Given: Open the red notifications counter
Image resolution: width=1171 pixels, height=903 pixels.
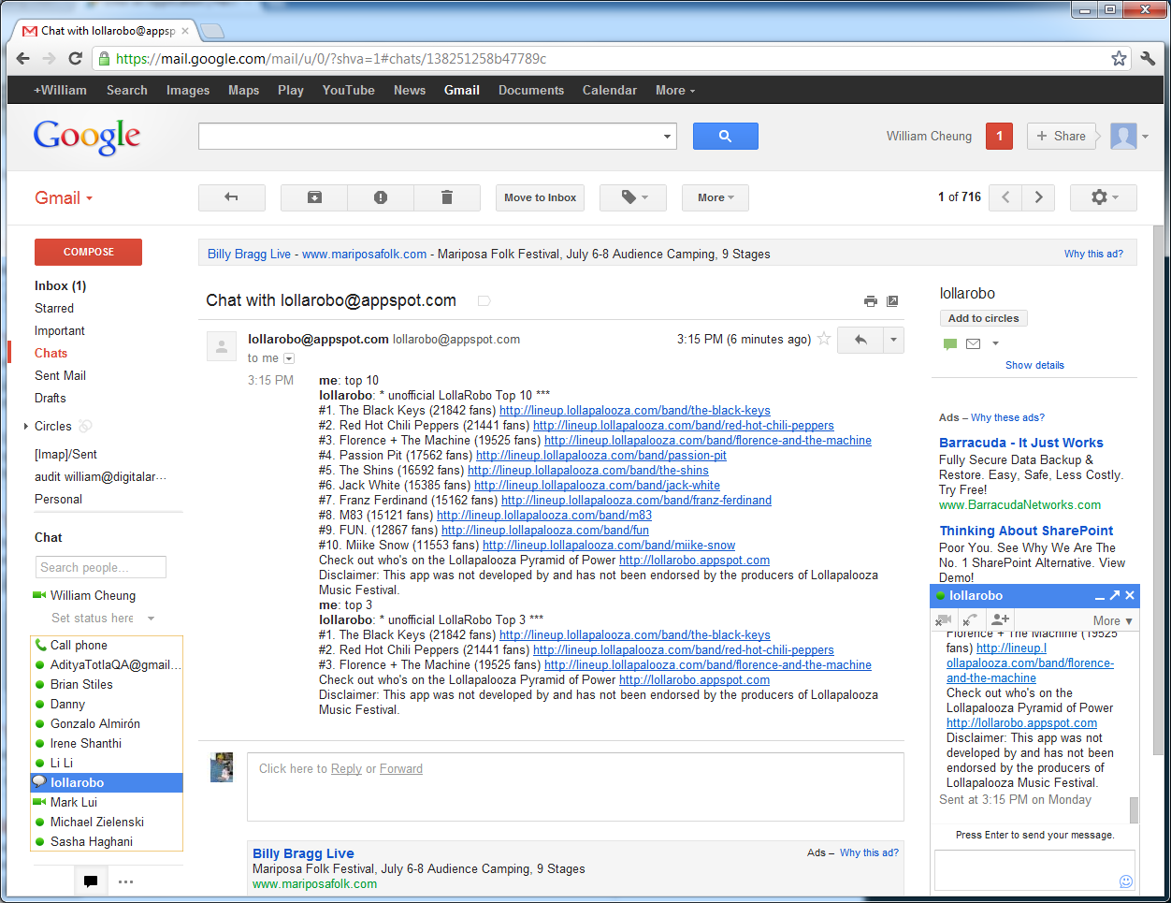Looking at the screenshot, I should (999, 136).
